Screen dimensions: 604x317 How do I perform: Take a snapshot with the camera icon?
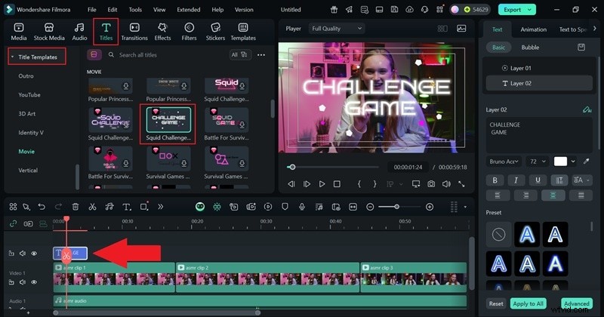[431, 184]
